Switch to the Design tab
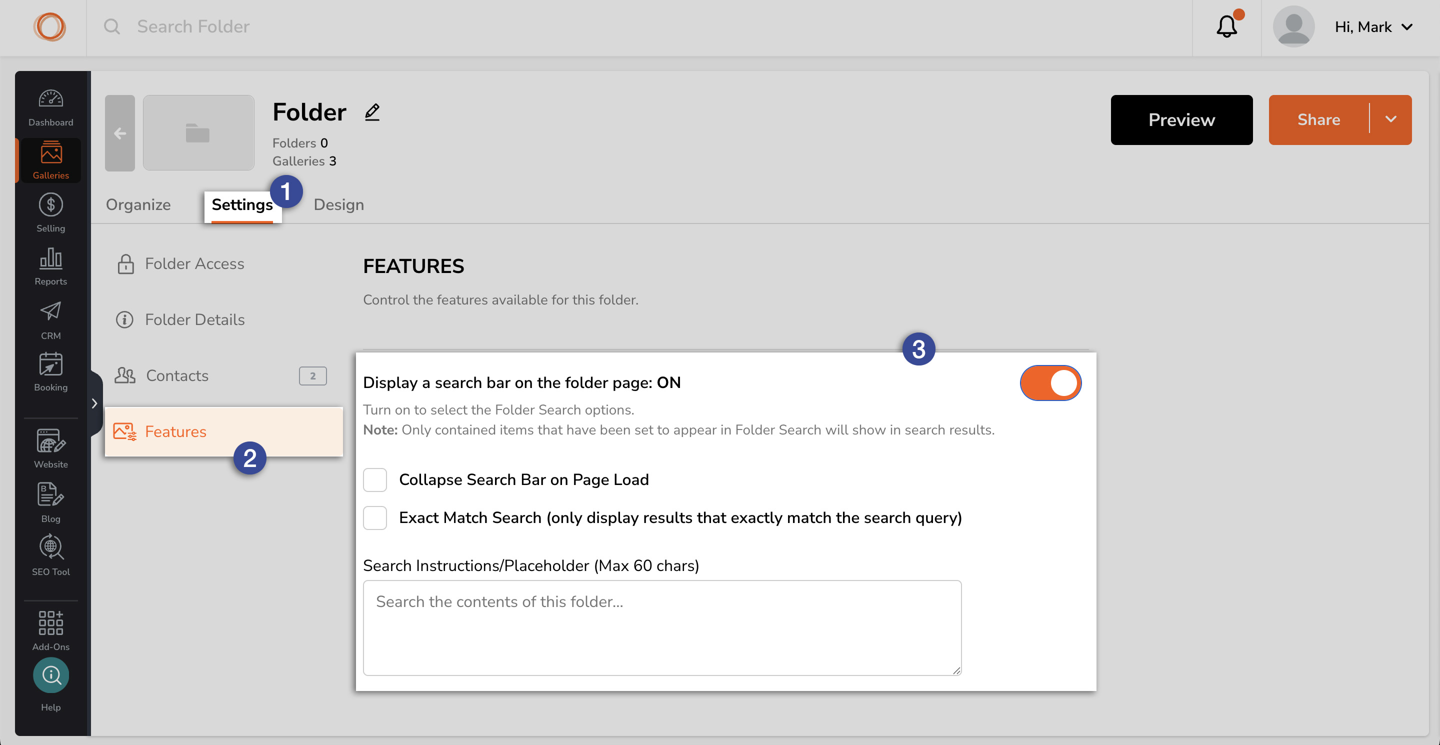 (x=339, y=204)
